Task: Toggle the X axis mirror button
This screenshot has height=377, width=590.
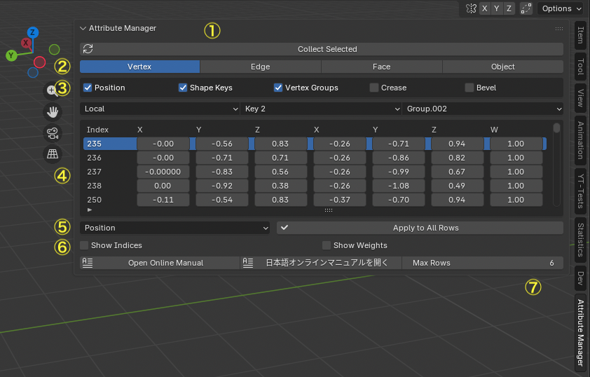Action: [x=485, y=8]
